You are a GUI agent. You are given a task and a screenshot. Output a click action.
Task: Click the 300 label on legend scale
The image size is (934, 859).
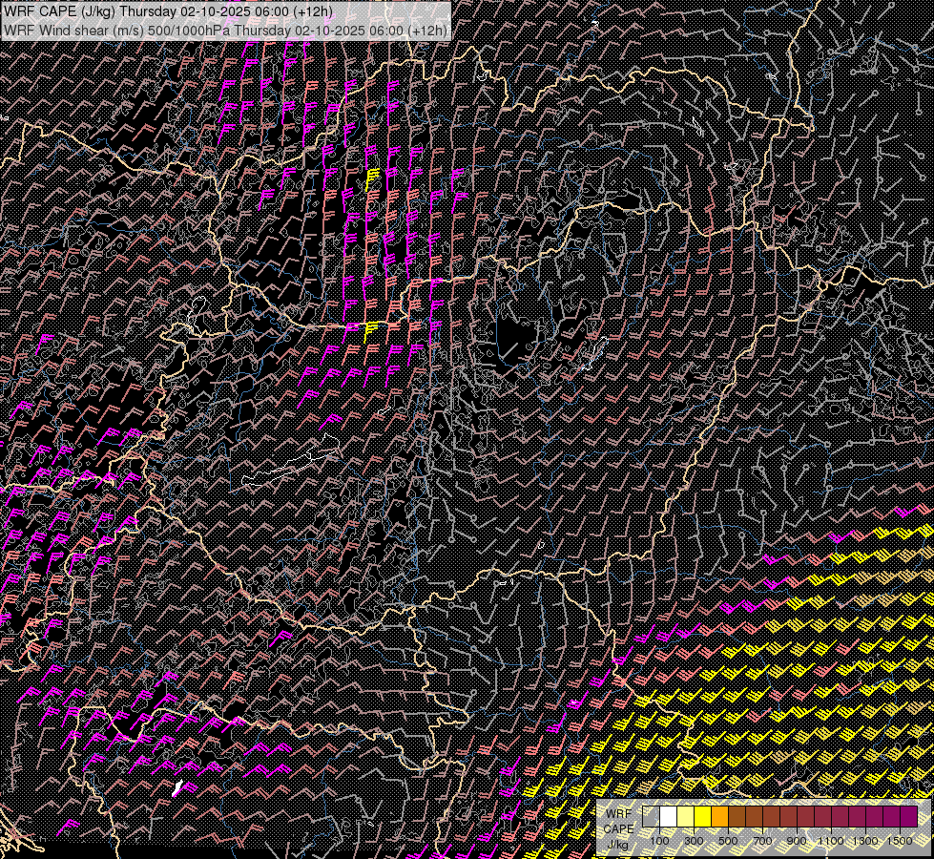pos(694,840)
